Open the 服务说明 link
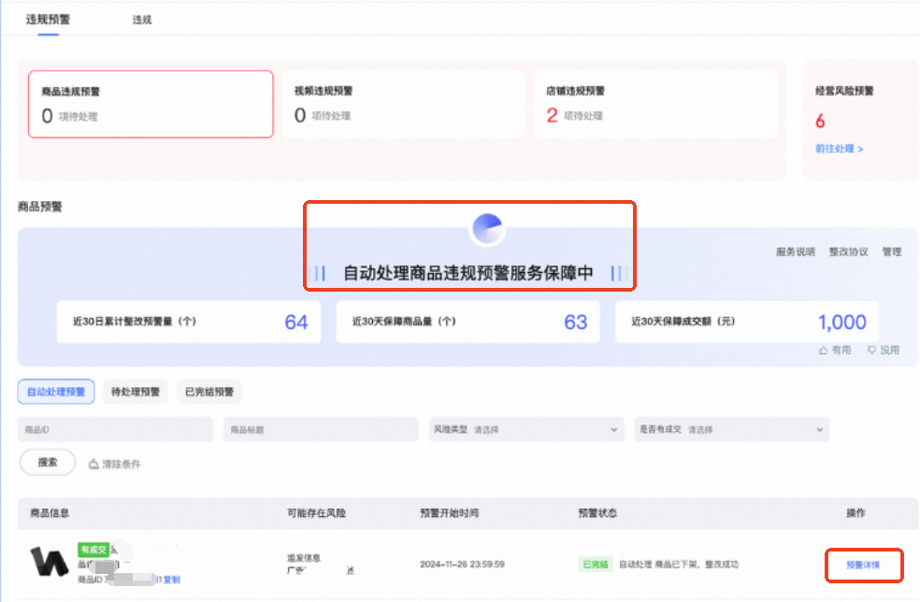This screenshot has height=602, width=920. coord(795,251)
